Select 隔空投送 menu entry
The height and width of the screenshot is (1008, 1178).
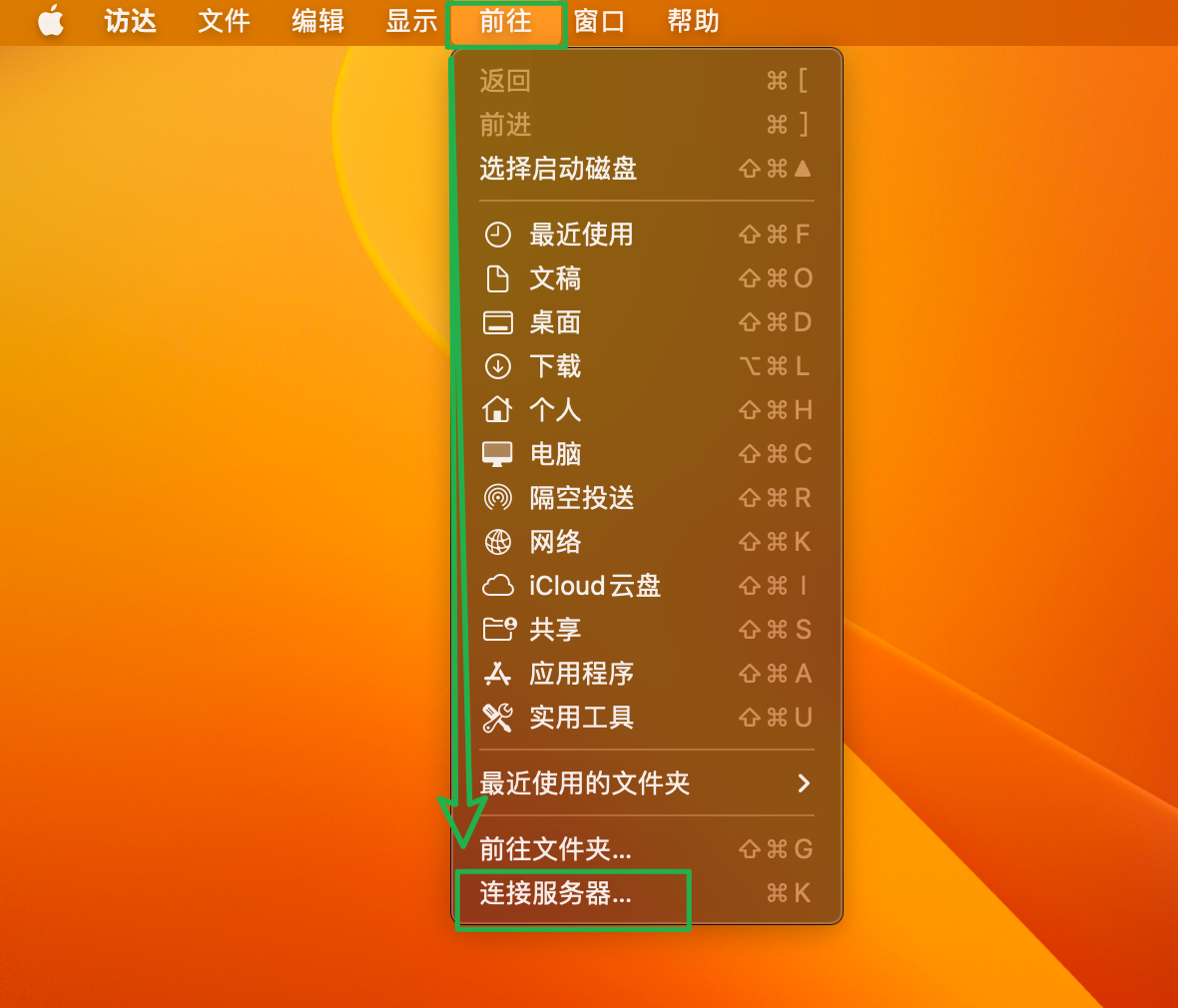pyautogui.click(x=646, y=498)
